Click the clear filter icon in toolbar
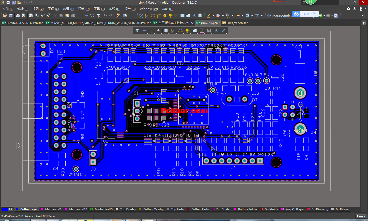The width and height of the screenshot is (368, 221). click(x=98, y=16)
